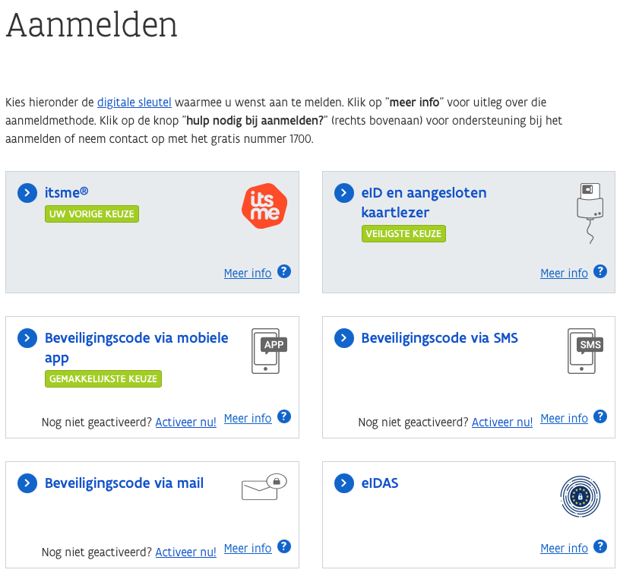Click the eIDAS EU emblem icon

tap(580, 497)
